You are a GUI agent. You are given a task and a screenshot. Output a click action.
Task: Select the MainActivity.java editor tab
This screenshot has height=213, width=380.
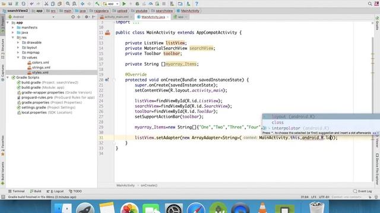(x=153, y=17)
